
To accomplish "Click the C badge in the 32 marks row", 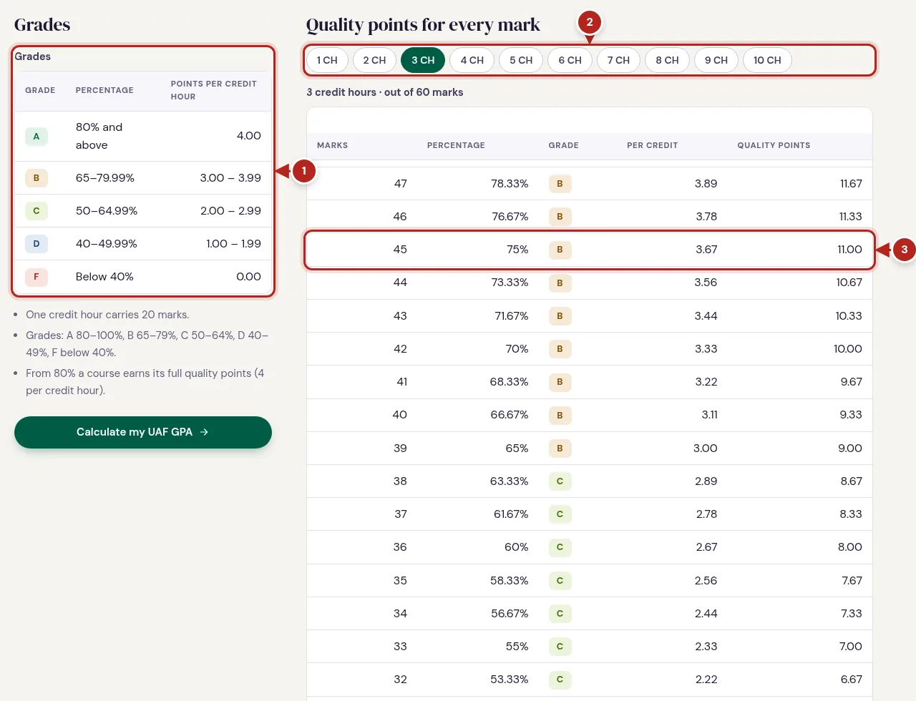I will (560, 680).
